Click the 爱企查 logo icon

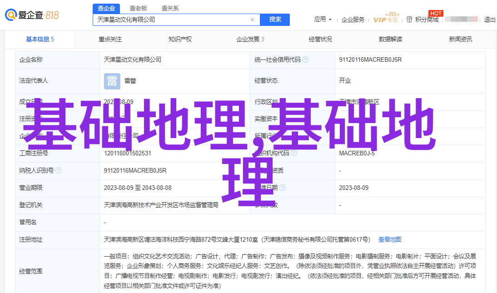tap(11, 15)
